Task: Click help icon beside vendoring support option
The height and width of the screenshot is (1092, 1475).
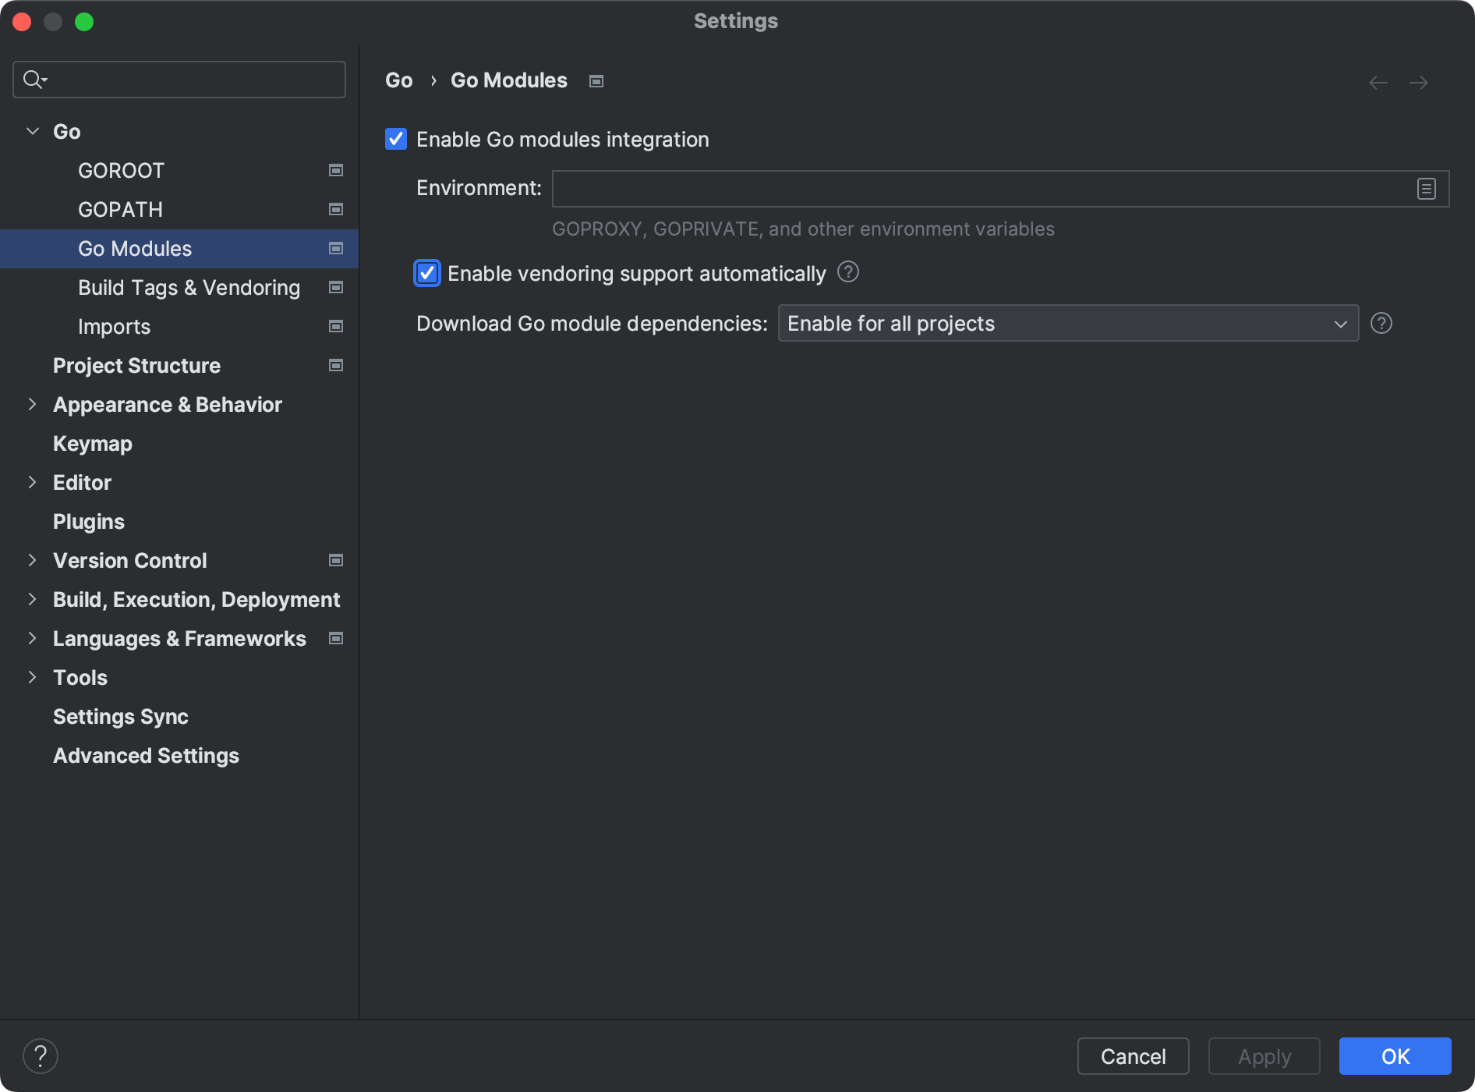Action: (x=847, y=272)
